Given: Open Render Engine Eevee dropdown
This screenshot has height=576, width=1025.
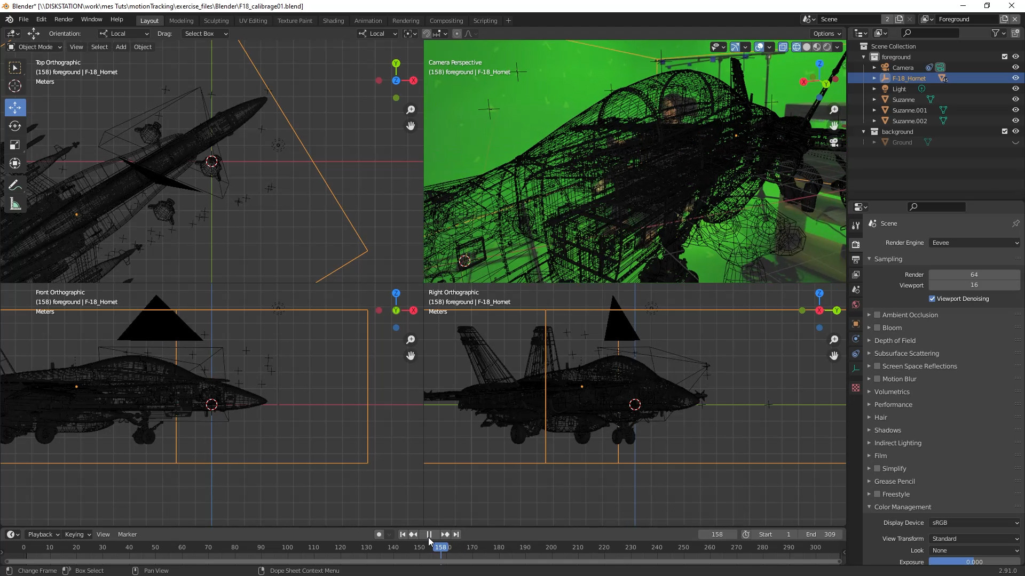Looking at the screenshot, I should click(x=975, y=243).
